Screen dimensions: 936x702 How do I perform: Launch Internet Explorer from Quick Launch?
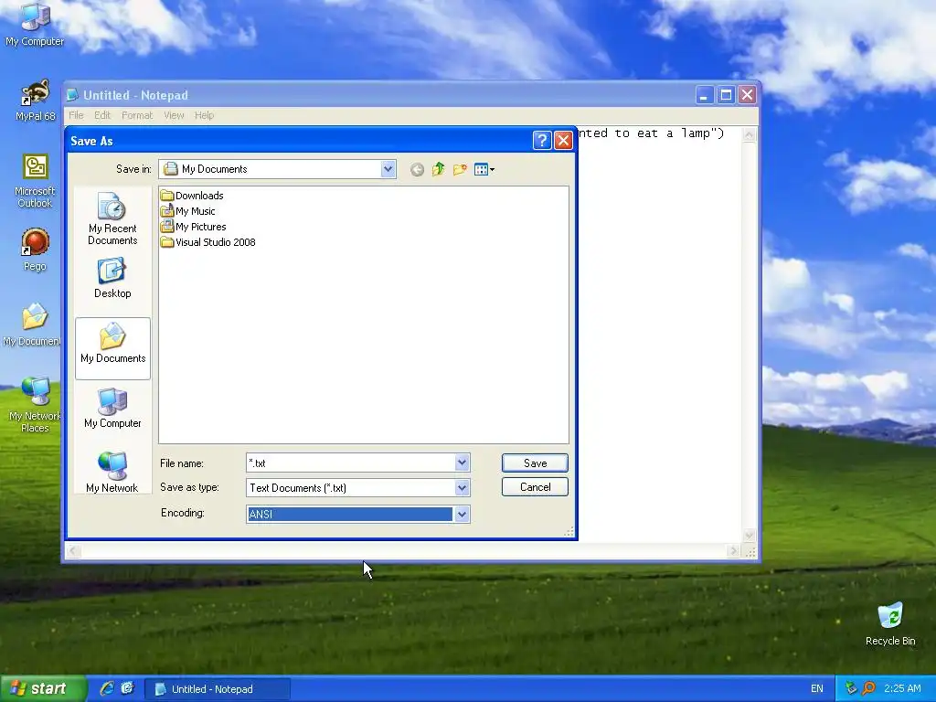[x=107, y=689]
